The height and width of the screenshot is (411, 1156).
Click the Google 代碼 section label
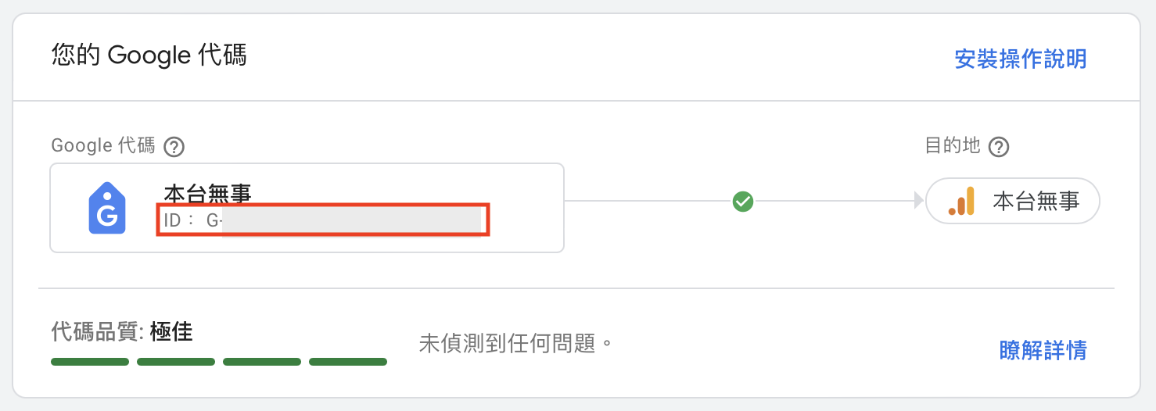pos(103,146)
